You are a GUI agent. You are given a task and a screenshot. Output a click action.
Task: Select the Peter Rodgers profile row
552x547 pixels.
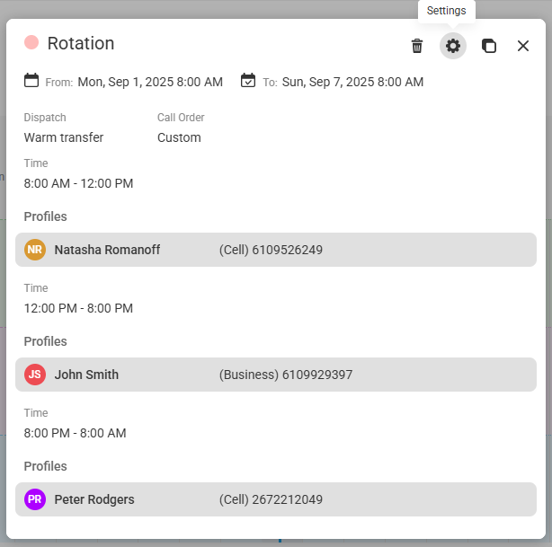point(276,499)
